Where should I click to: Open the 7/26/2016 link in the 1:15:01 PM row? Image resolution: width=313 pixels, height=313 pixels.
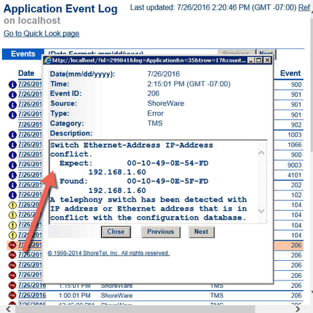pyautogui.click(x=32, y=285)
